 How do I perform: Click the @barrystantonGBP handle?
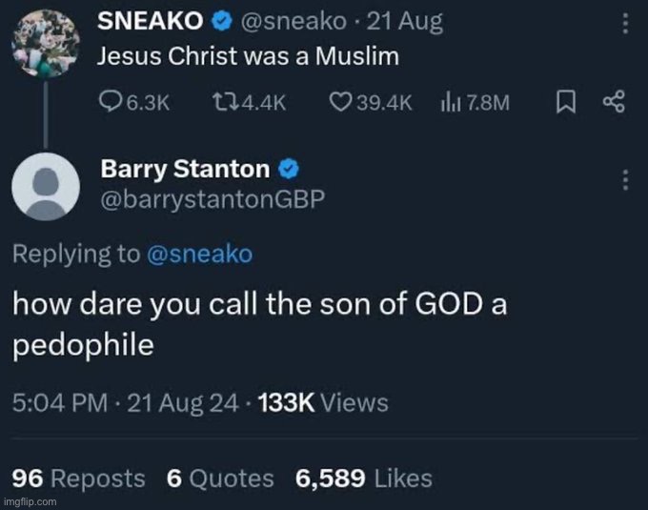213,196
